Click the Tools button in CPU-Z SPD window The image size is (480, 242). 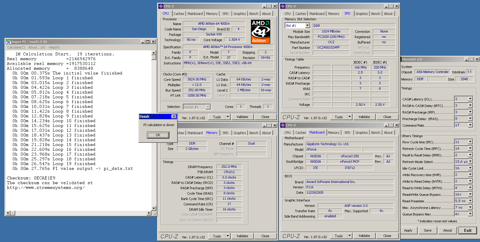coord(339,117)
